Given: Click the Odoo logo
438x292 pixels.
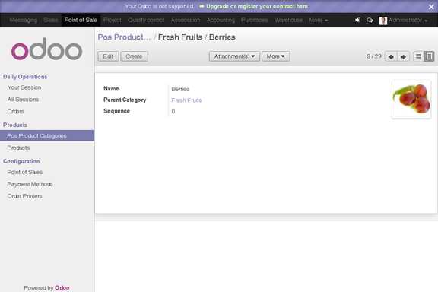Looking at the screenshot, I should [46, 49].
